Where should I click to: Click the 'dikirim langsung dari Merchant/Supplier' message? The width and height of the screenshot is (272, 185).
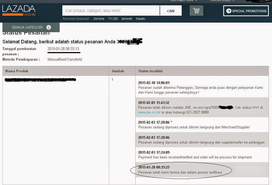(x=194, y=127)
